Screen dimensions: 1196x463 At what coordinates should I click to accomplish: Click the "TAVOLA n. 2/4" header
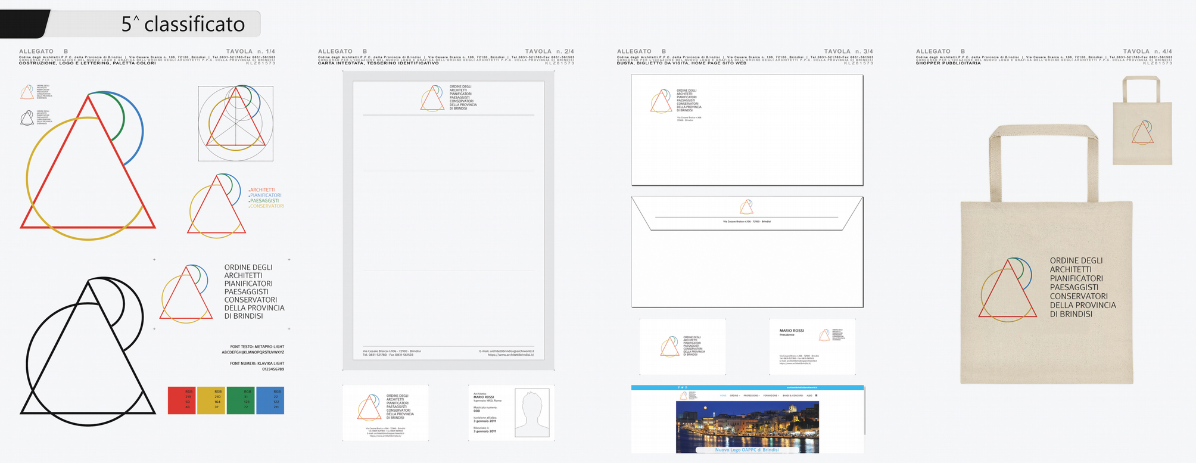tap(550, 52)
